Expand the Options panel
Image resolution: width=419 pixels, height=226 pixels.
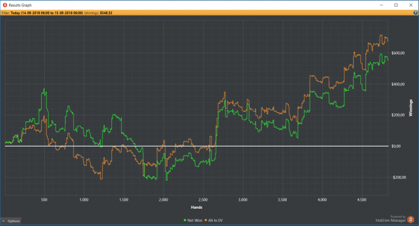(11, 221)
